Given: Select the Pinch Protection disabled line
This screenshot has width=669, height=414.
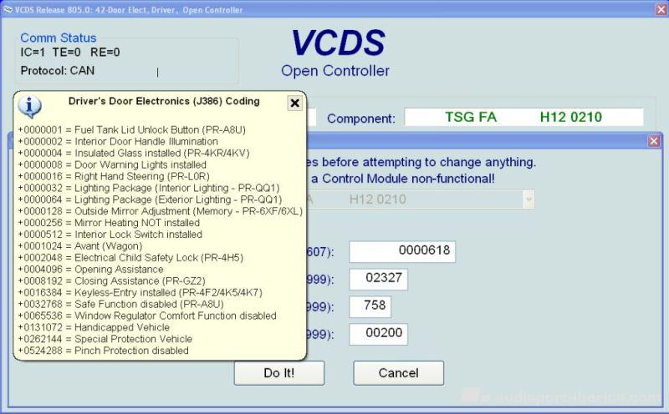Looking at the screenshot, I should click(x=103, y=351).
